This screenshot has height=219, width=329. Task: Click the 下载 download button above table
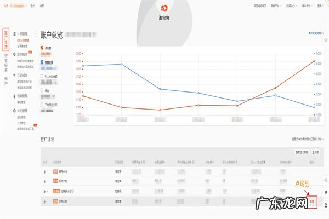(315, 152)
